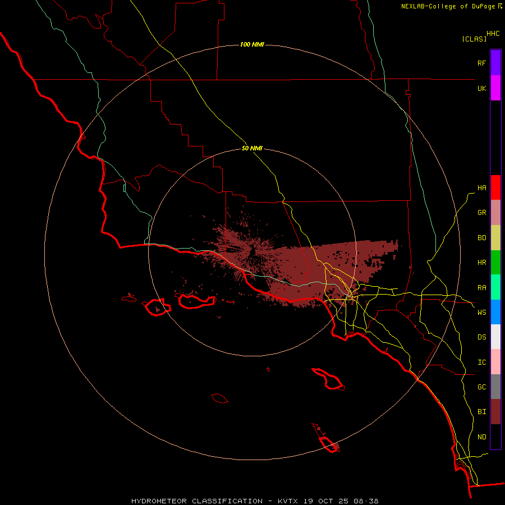505x505 pixels.
Task: Click the BD legend label
Action: pyautogui.click(x=481, y=238)
